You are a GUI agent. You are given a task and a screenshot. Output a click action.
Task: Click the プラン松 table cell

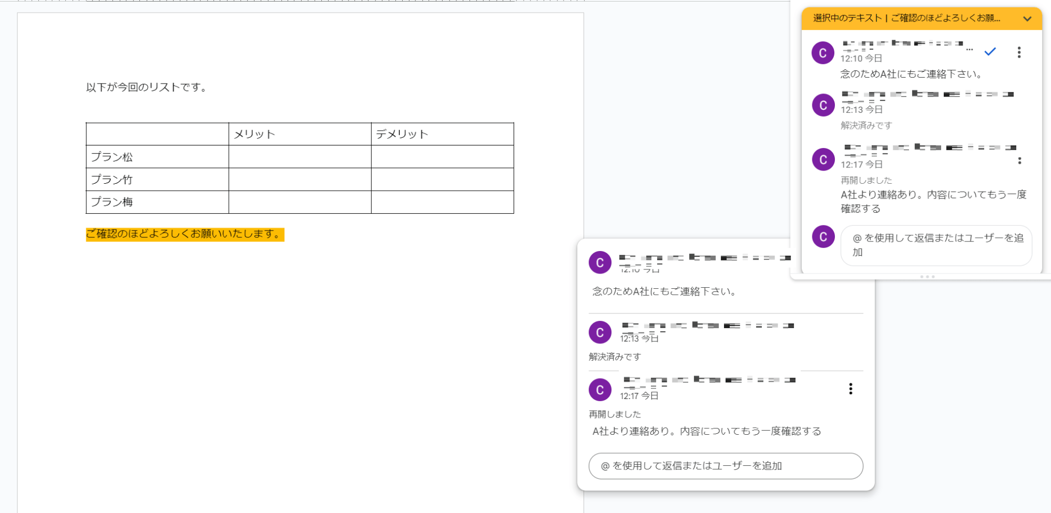(x=157, y=157)
